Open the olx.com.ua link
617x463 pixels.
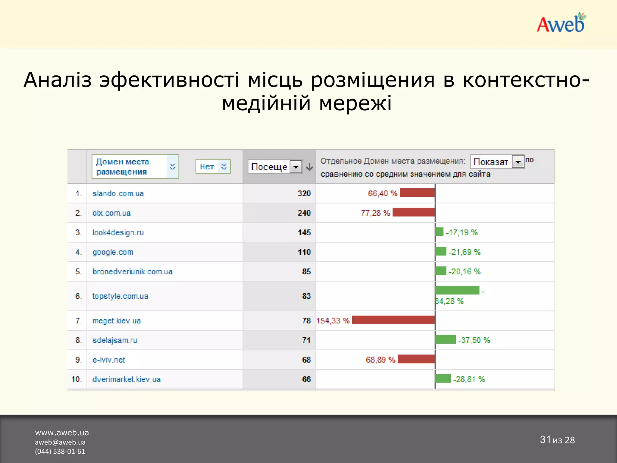coord(111,213)
